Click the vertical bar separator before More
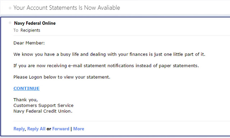Screen dimensions: 230x138 pos(71,129)
